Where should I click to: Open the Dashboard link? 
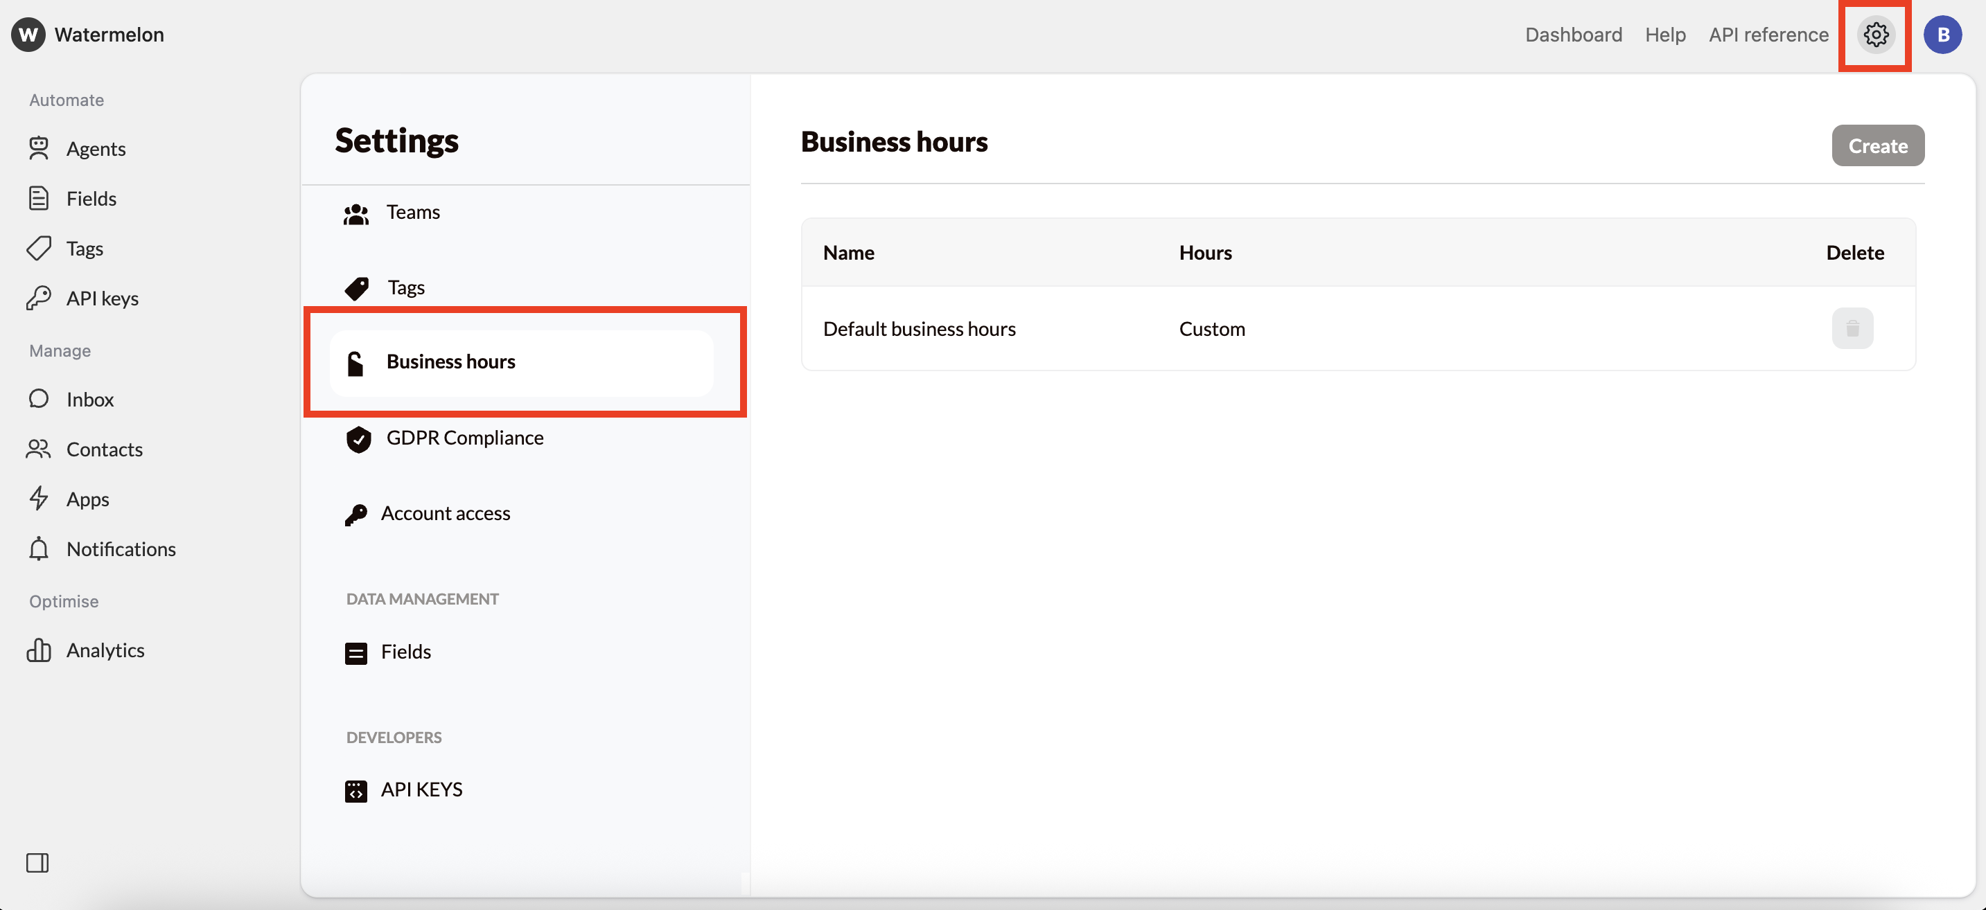coord(1573,35)
